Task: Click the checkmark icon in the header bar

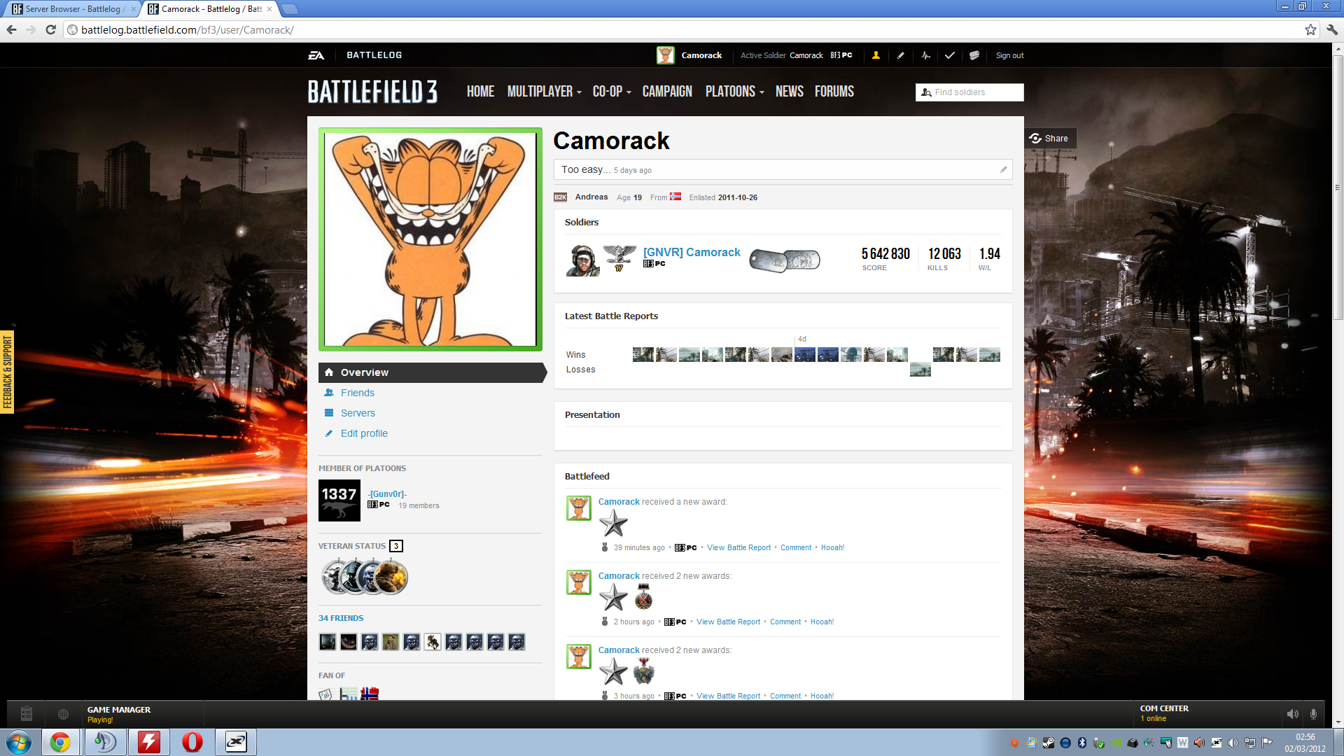Action: [949, 55]
